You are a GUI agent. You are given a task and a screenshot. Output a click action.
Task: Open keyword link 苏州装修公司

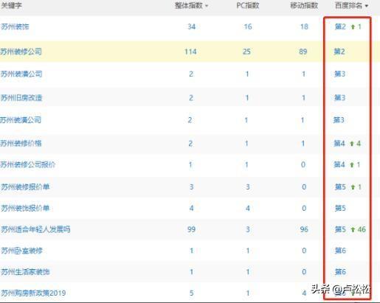[x=21, y=52]
